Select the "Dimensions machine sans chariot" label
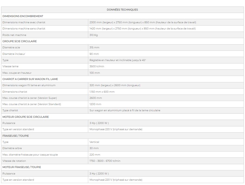 [24, 29]
